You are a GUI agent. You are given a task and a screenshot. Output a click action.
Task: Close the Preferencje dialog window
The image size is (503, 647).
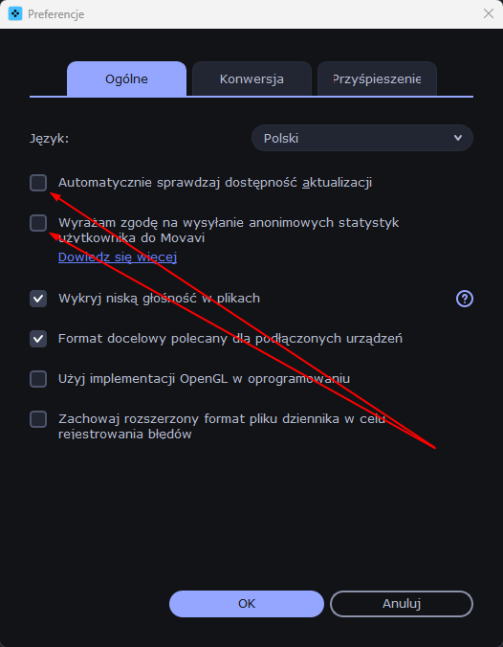point(488,13)
